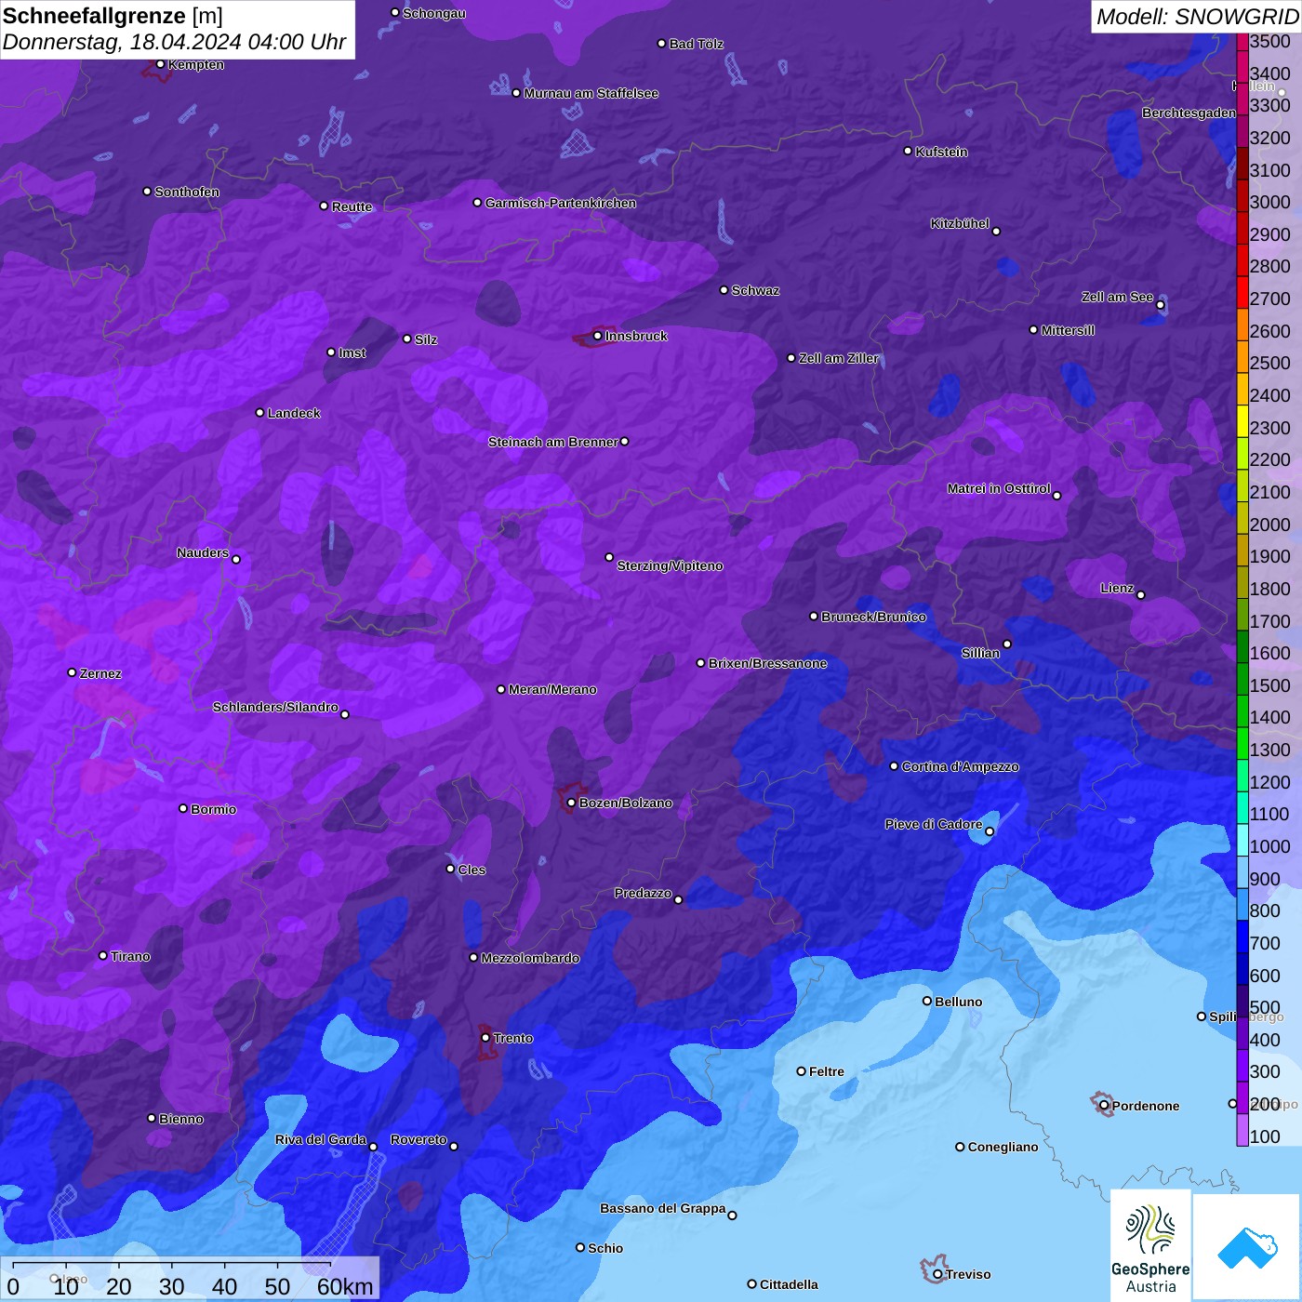Click the Mittersill label

pos(1068,330)
